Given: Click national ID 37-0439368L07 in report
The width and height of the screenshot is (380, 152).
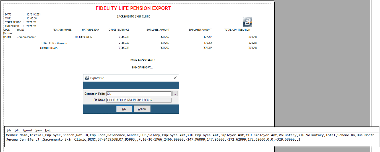Looking at the screenshot, I should [84, 37].
